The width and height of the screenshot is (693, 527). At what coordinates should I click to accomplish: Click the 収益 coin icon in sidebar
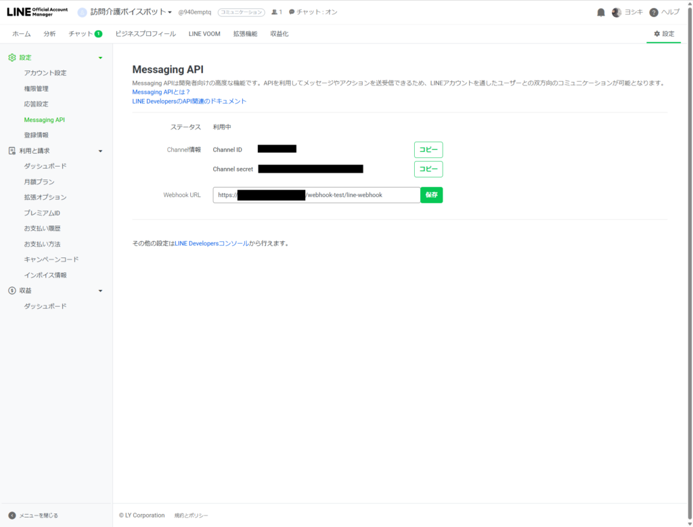pyautogui.click(x=12, y=291)
